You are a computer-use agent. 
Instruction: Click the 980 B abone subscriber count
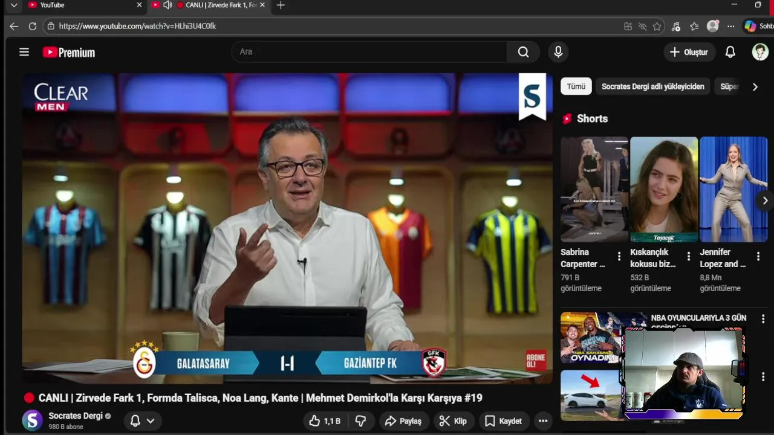(x=66, y=427)
